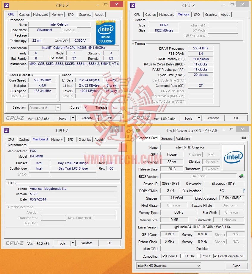Image resolution: width=252 pixels, height=274 pixels.
Task: Take GPU-Z screenshot with camera icon
Action: pyautogui.click(x=244, y=138)
